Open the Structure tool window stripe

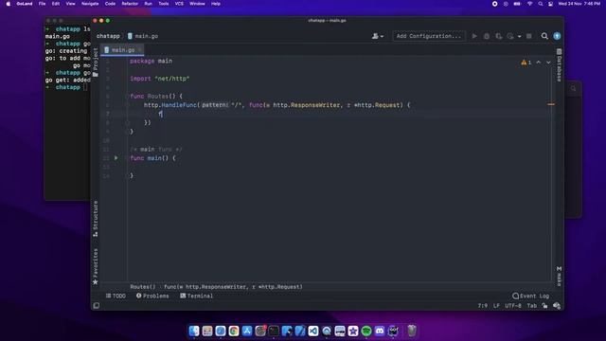(x=96, y=219)
